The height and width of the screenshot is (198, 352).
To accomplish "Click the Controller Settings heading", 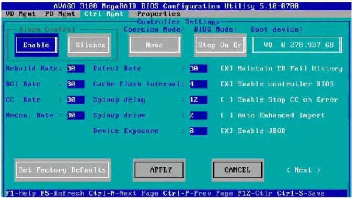I will (x=178, y=22).
